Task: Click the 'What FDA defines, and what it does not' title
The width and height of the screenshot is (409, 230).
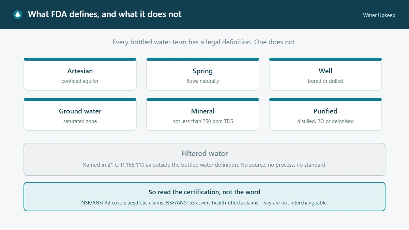Action: coord(105,14)
